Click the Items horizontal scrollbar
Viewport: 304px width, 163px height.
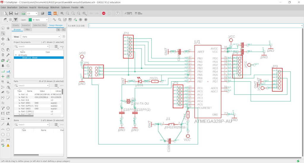26,155
